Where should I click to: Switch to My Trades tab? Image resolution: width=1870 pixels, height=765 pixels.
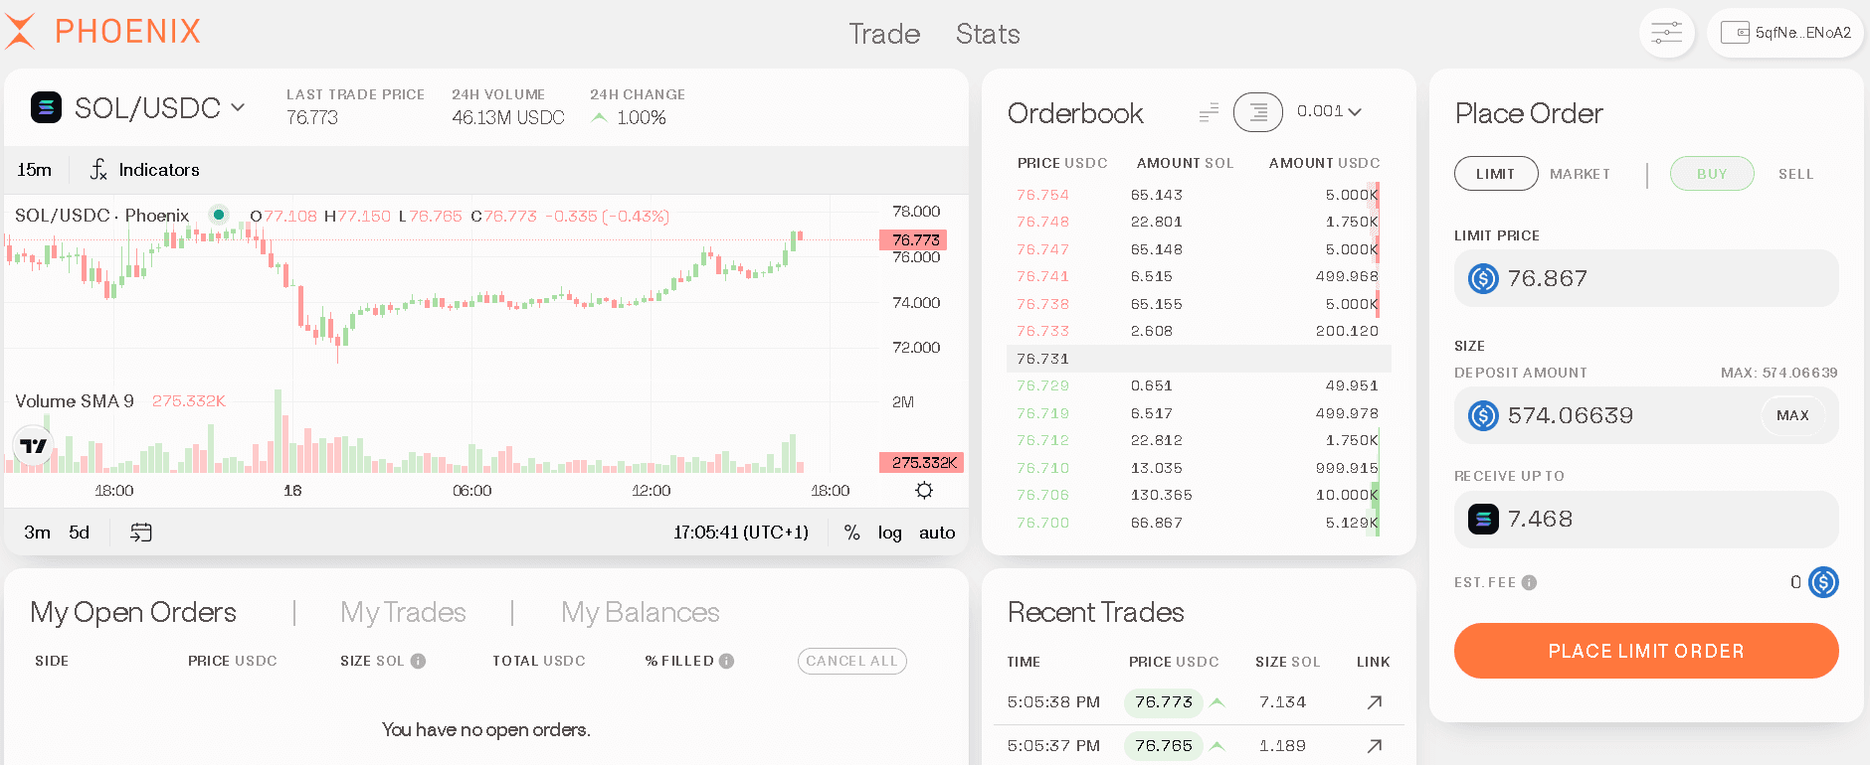pos(403,612)
